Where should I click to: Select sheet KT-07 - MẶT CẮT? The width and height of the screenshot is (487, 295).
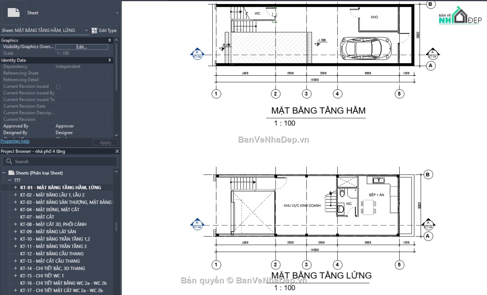point(37,217)
